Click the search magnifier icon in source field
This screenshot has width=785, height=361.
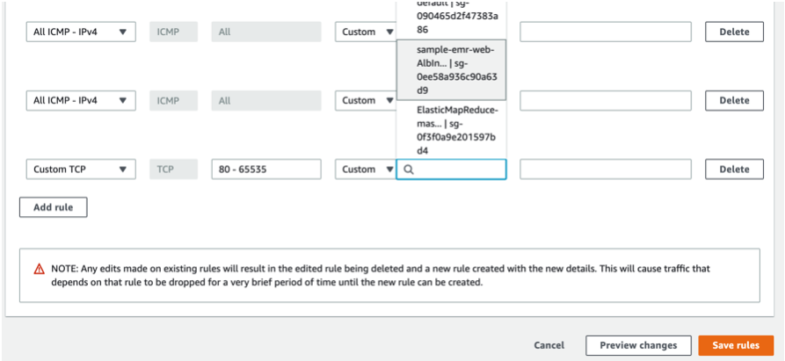[x=409, y=170]
